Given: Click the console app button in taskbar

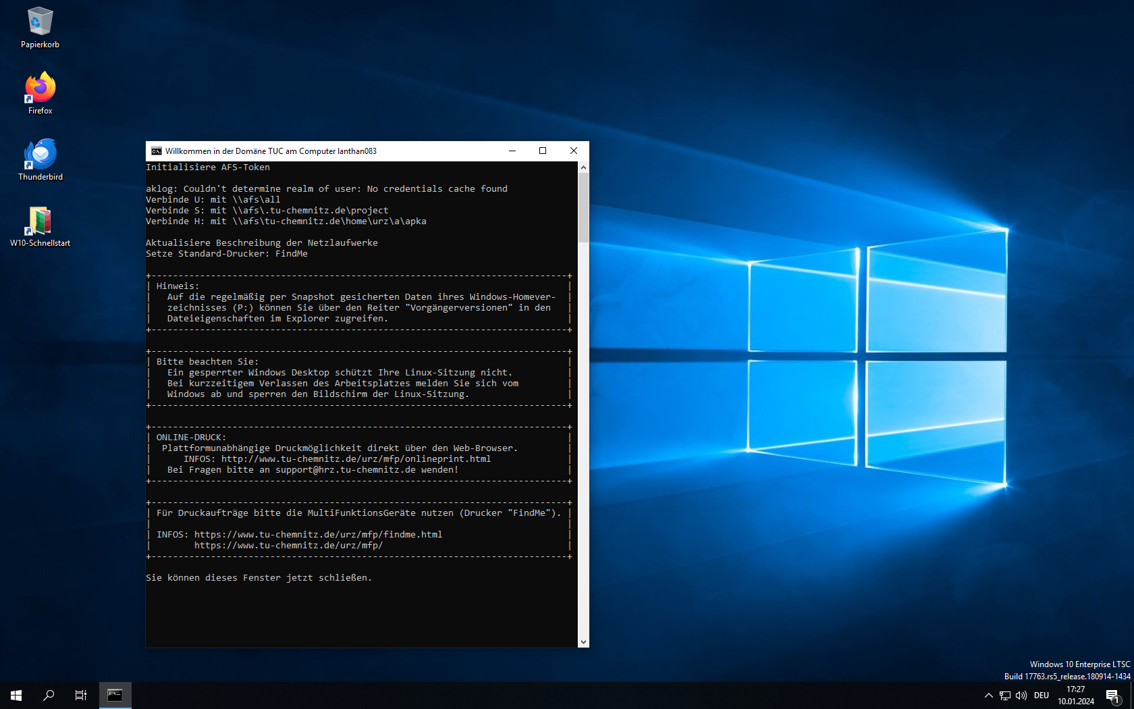Looking at the screenshot, I should pyautogui.click(x=115, y=695).
